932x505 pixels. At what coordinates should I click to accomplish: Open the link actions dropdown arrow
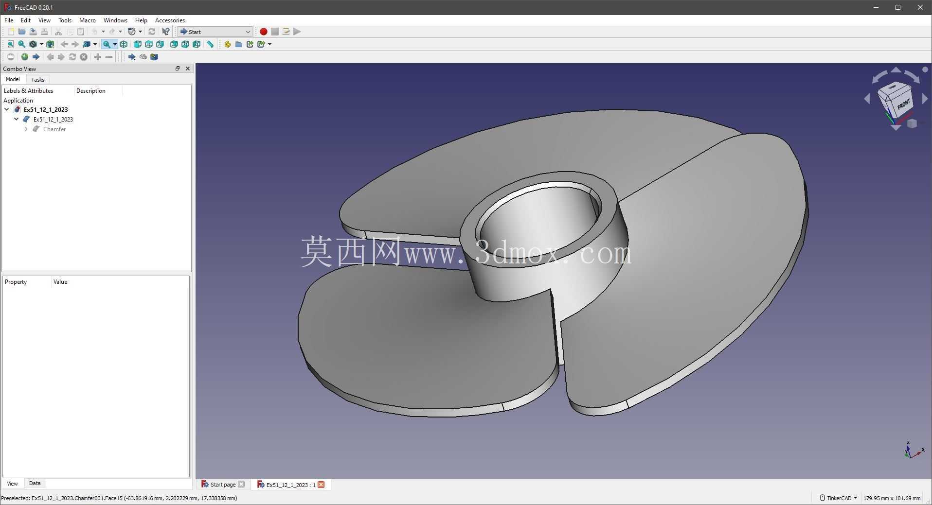point(269,44)
